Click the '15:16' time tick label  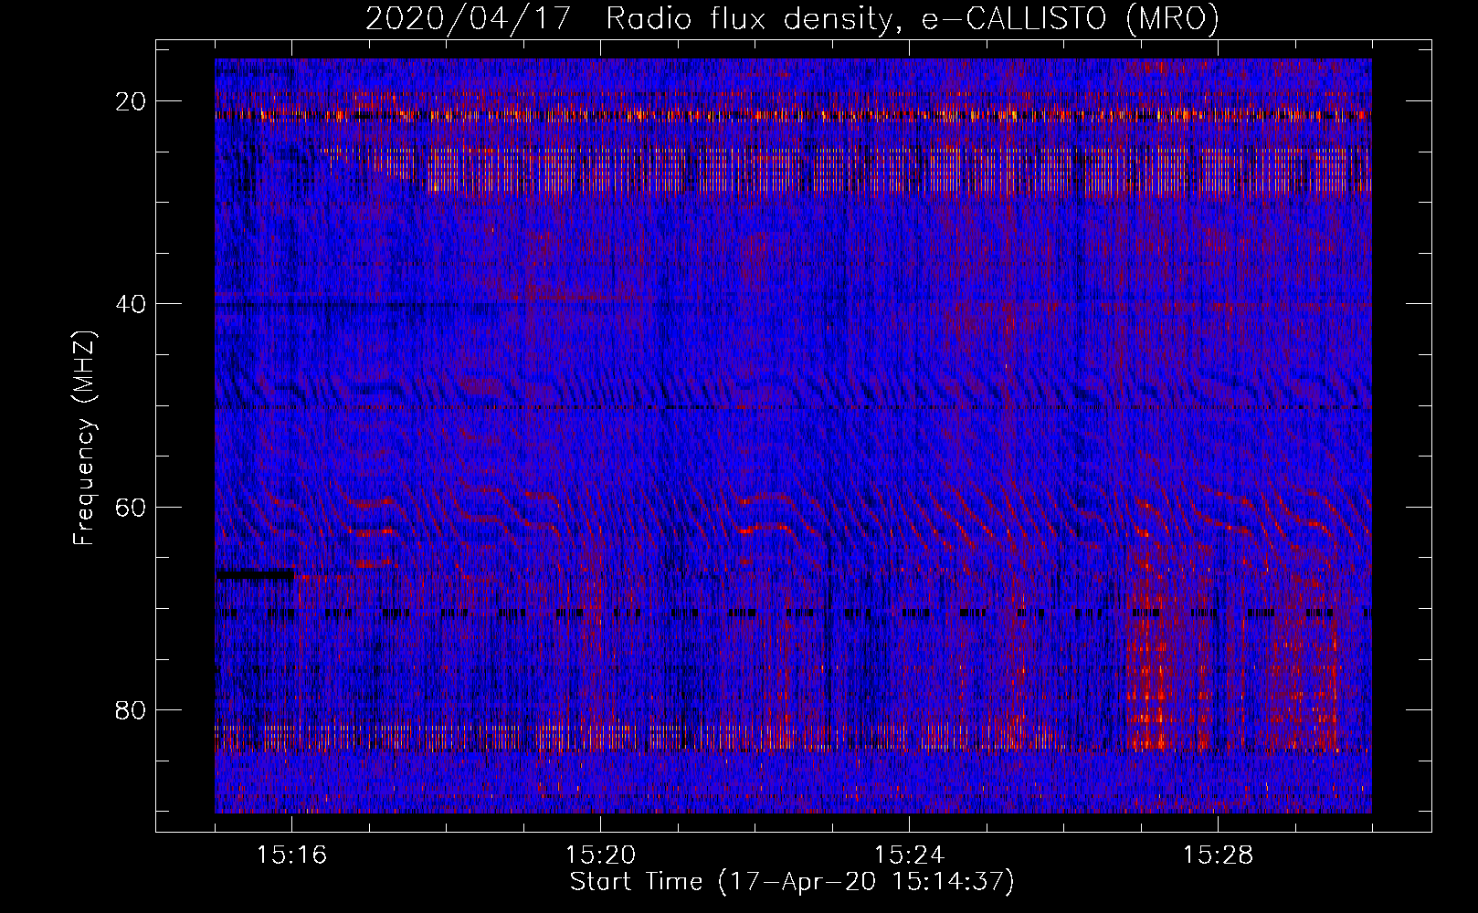291,855
